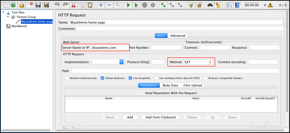
Task: Open the Method GET dropdown
Action: point(198,62)
